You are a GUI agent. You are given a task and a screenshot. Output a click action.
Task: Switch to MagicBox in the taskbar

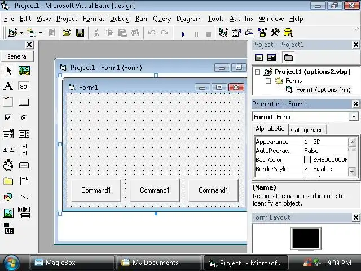pyautogui.click(x=72, y=263)
